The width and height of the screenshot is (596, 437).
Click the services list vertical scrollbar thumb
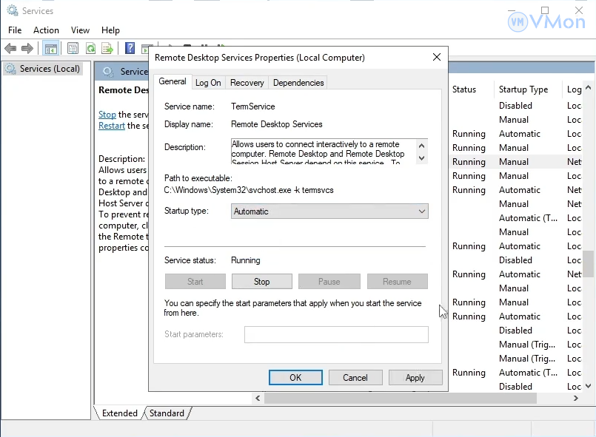point(589,262)
